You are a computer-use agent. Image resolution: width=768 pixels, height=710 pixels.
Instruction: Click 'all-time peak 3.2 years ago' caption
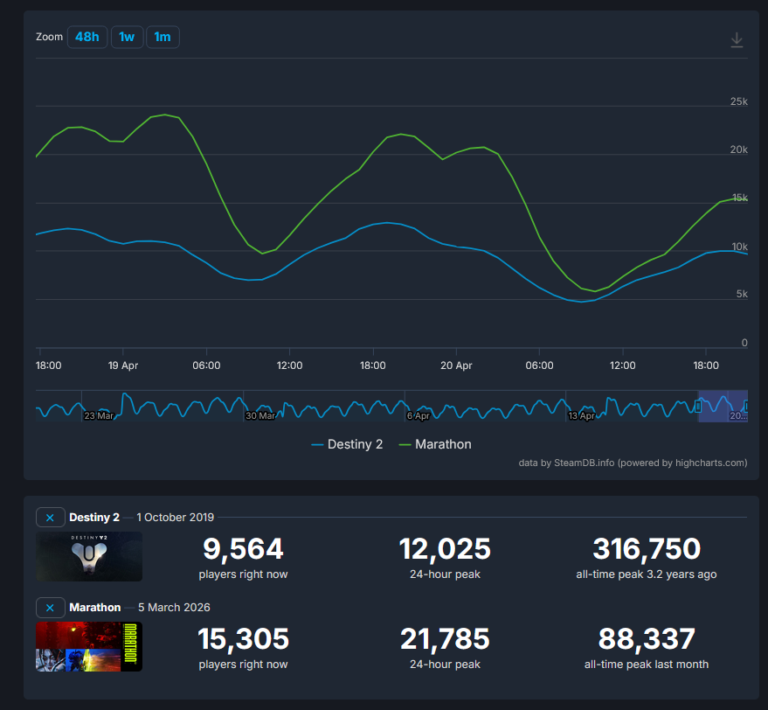[647, 574]
